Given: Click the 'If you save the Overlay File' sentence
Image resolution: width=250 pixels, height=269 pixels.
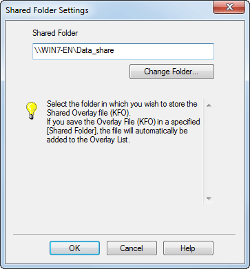Looking at the screenshot, I should [123, 131].
